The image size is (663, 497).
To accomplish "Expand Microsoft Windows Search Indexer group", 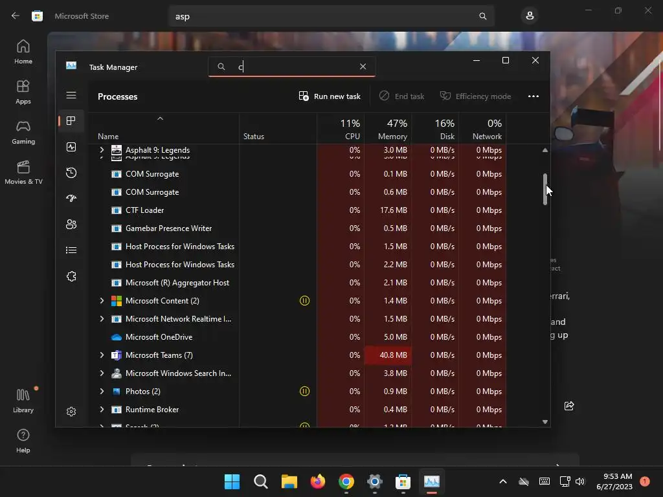I will (102, 373).
